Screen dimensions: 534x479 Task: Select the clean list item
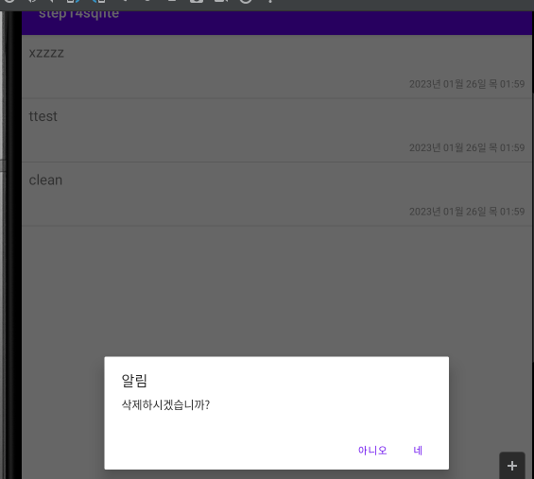[x=277, y=195]
